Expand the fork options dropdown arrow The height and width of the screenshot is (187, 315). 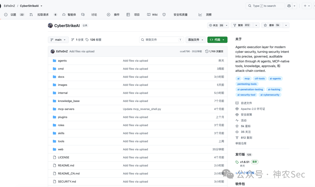tap(256, 25)
